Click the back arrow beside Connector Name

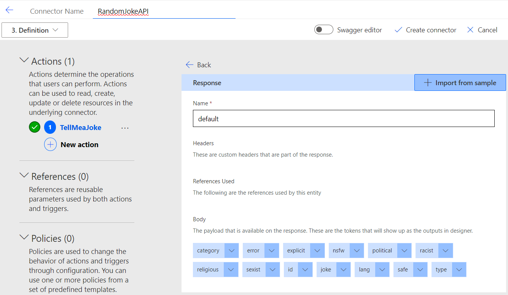pos(10,10)
